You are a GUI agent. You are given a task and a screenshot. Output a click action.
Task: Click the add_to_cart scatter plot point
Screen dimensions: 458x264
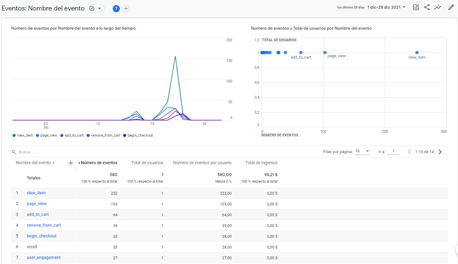[x=301, y=53]
